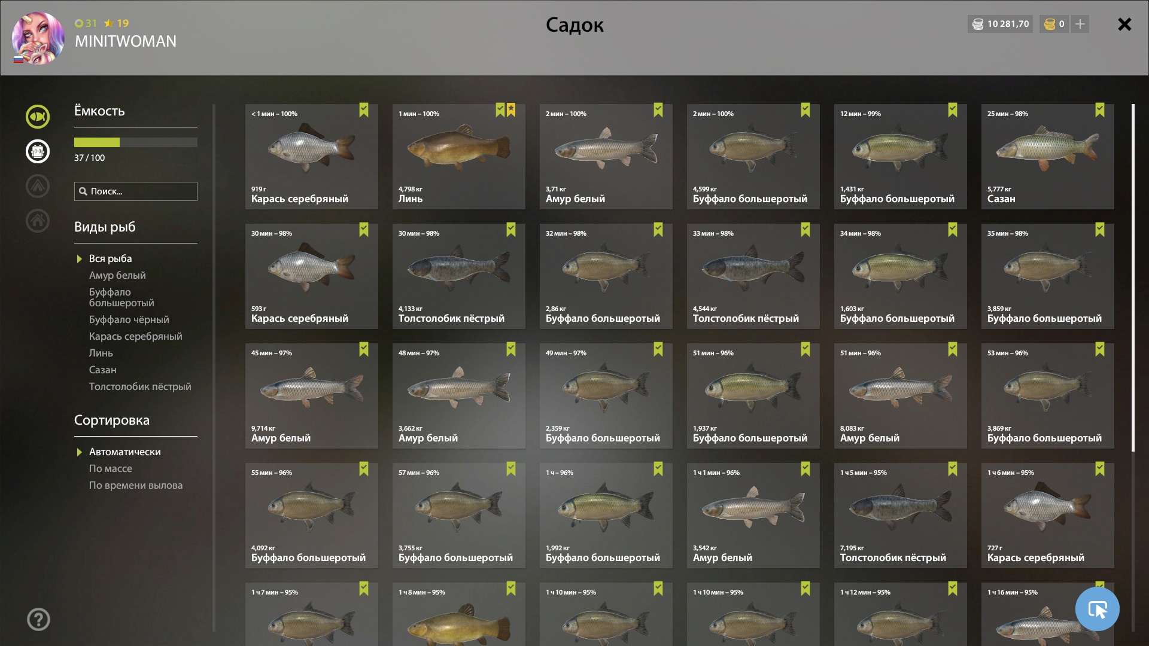Toggle bookmark on the 919 г Карась card

364,110
